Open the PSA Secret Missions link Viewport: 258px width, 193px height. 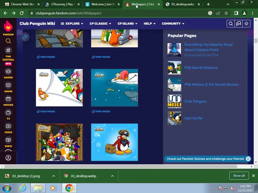pyautogui.click(x=201, y=68)
